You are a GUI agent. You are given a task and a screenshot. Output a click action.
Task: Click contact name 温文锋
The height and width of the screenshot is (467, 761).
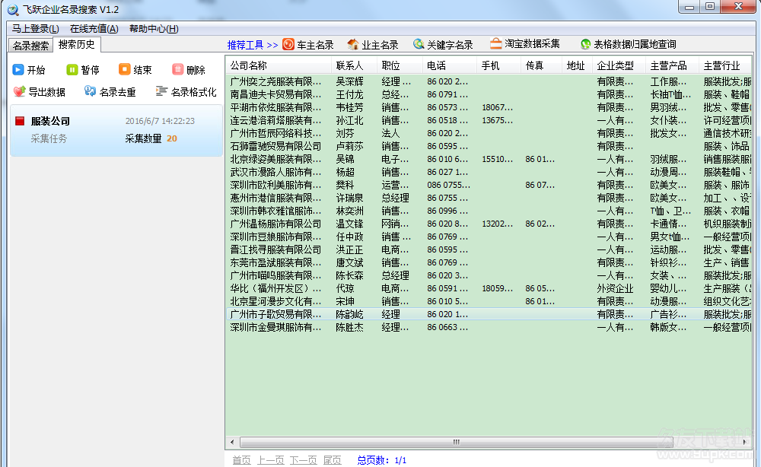click(x=349, y=224)
